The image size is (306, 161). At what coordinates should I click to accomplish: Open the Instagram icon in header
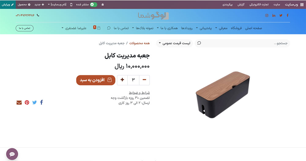coord(267,15)
